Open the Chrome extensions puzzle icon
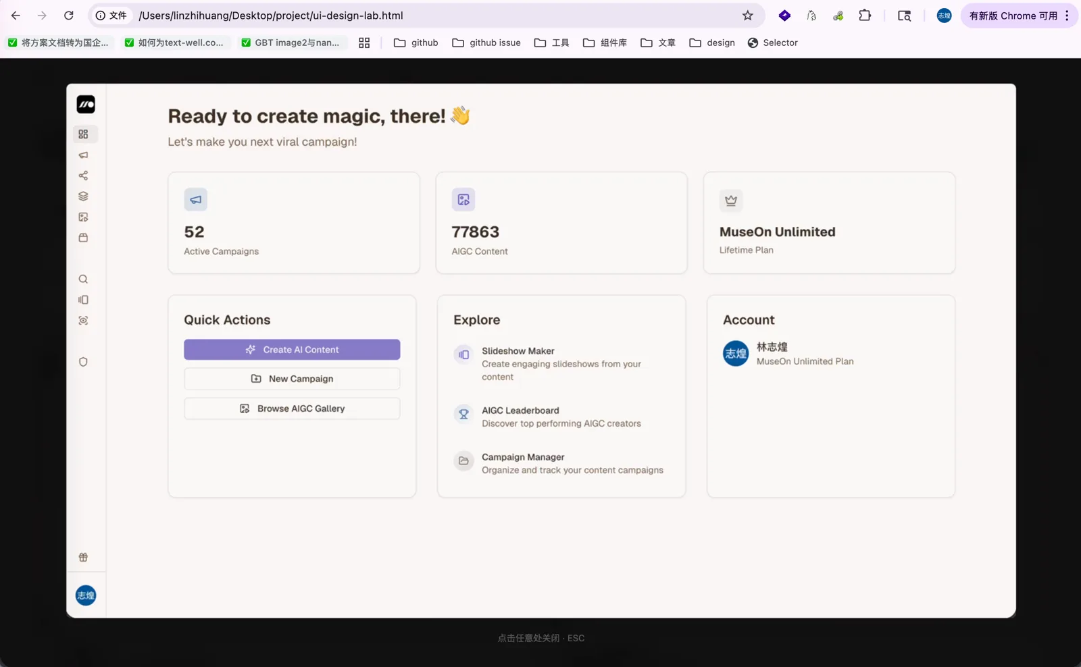Image resolution: width=1081 pixels, height=667 pixels. [x=865, y=16]
